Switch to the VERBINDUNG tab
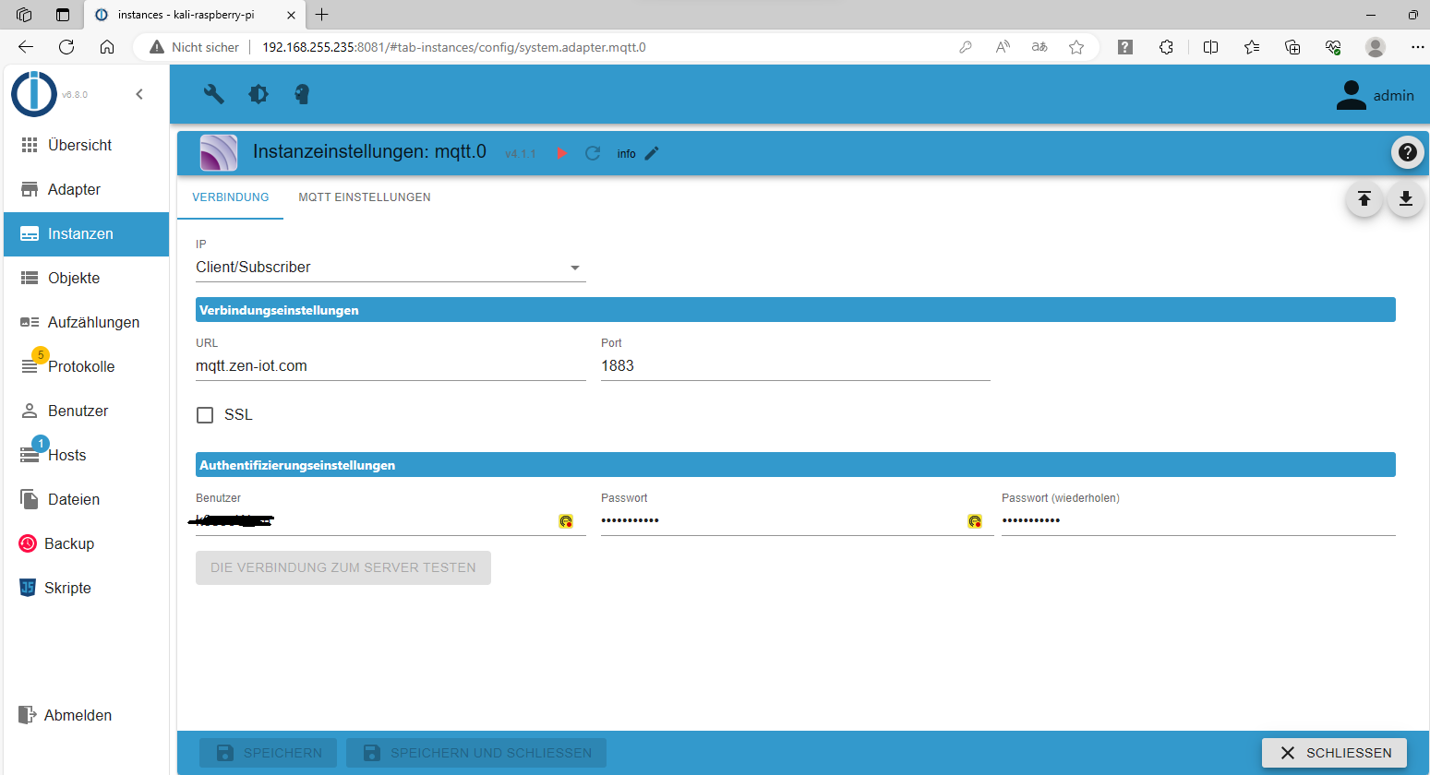 pyautogui.click(x=231, y=197)
